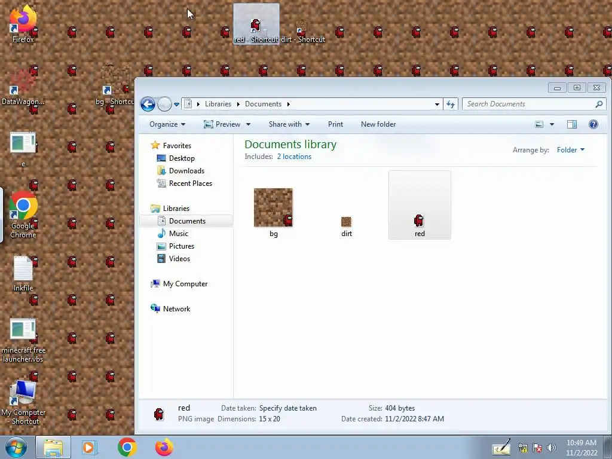
Task: Click Specify date taken in details pane
Action: click(287, 408)
